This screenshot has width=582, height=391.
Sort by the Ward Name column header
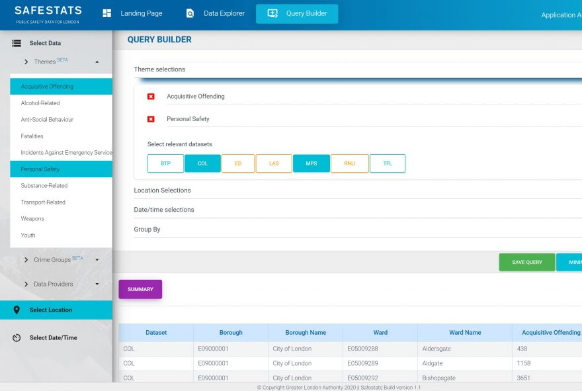[x=464, y=333]
